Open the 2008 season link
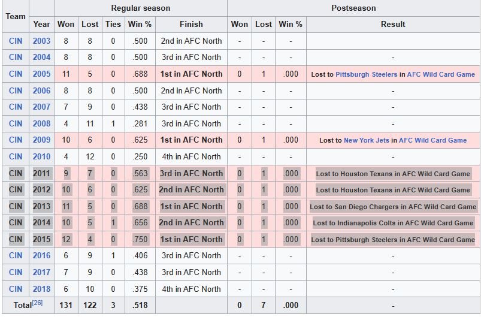This screenshot has height=317, width=481. coord(41,123)
